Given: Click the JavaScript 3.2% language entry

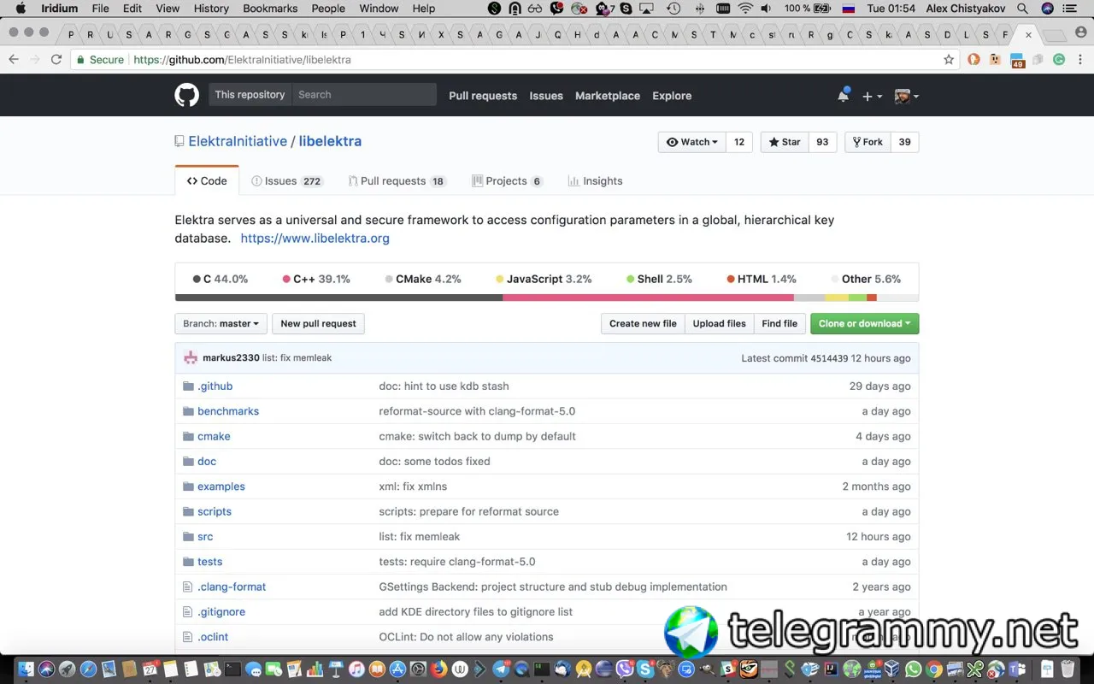Looking at the screenshot, I should 544,280.
